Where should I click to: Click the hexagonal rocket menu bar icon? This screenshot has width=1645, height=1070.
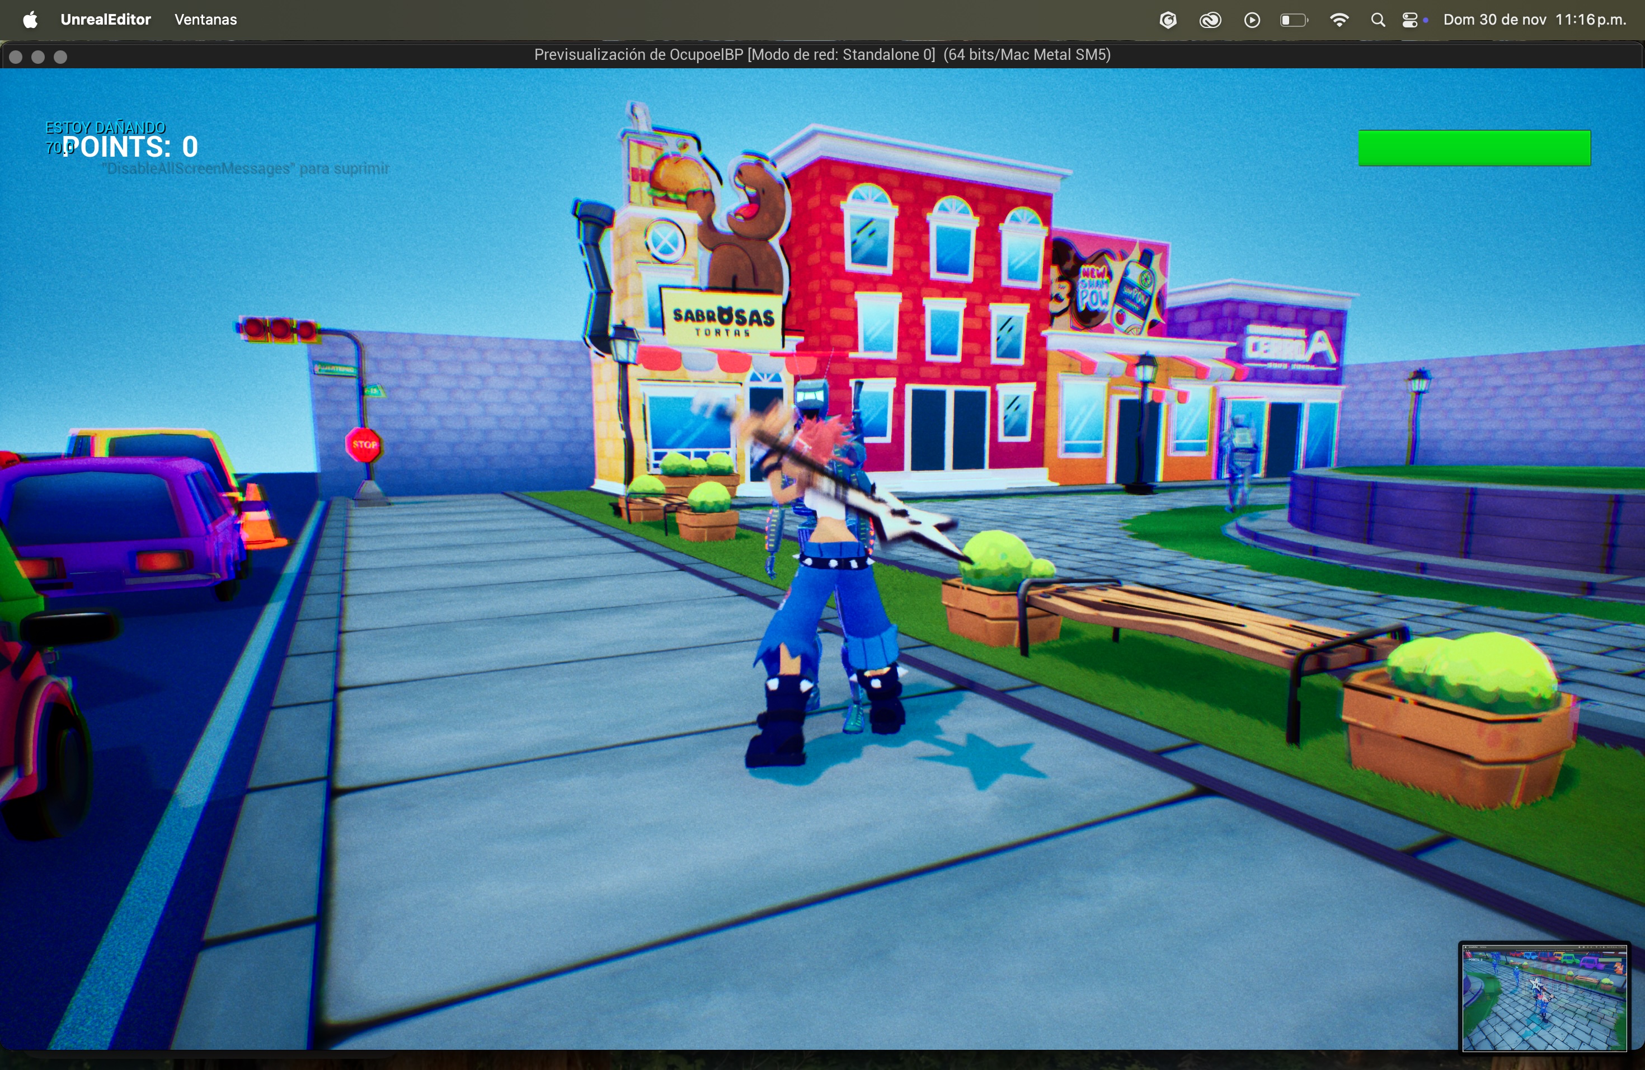(x=1167, y=21)
